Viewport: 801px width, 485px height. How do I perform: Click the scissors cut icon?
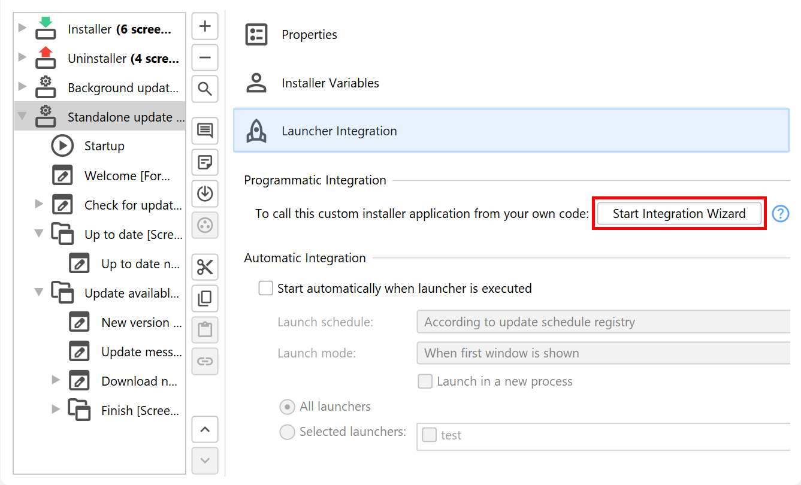coord(205,267)
